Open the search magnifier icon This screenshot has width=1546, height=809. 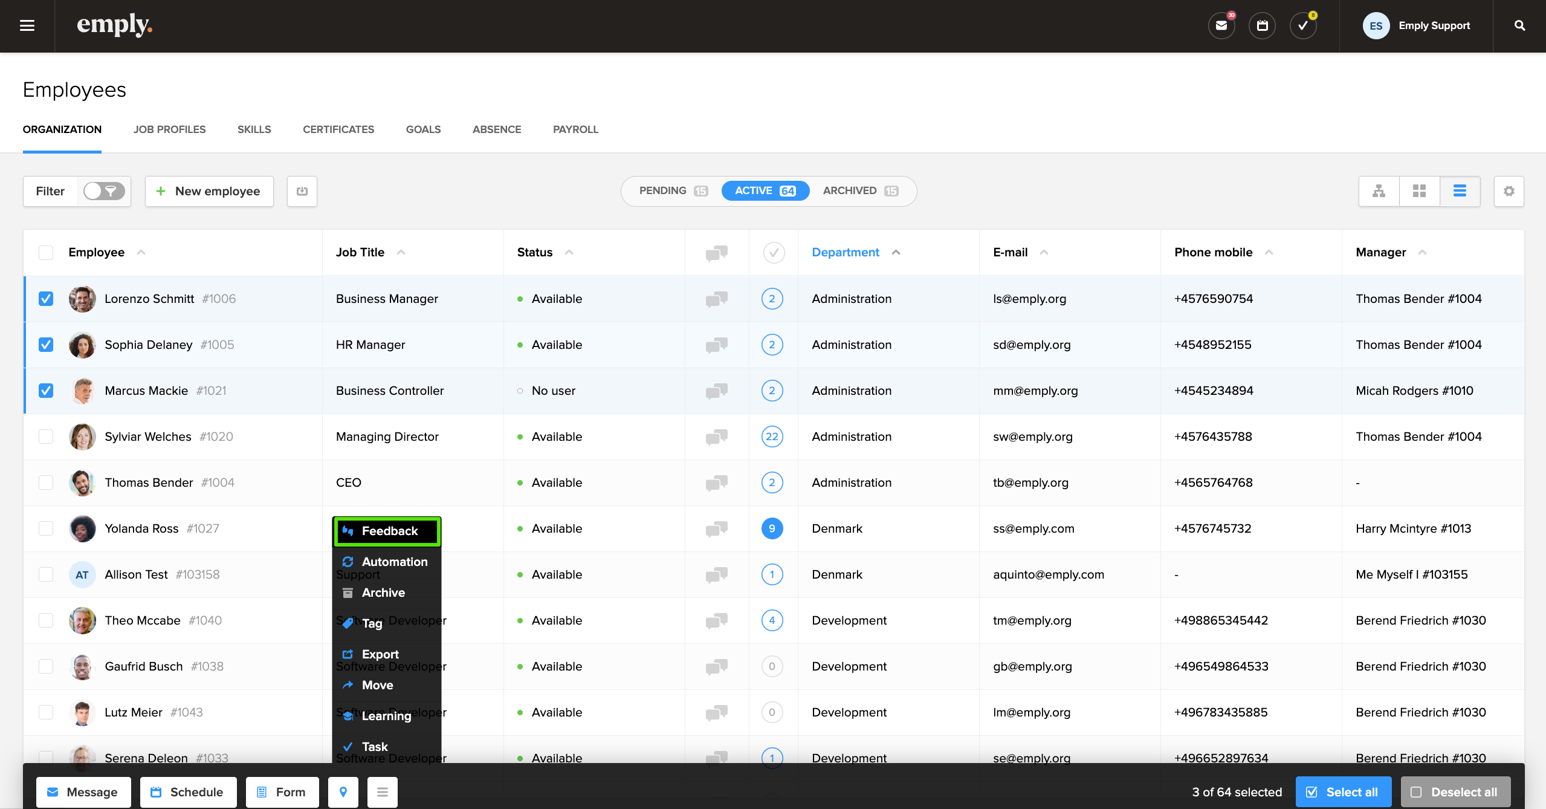click(1519, 25)
